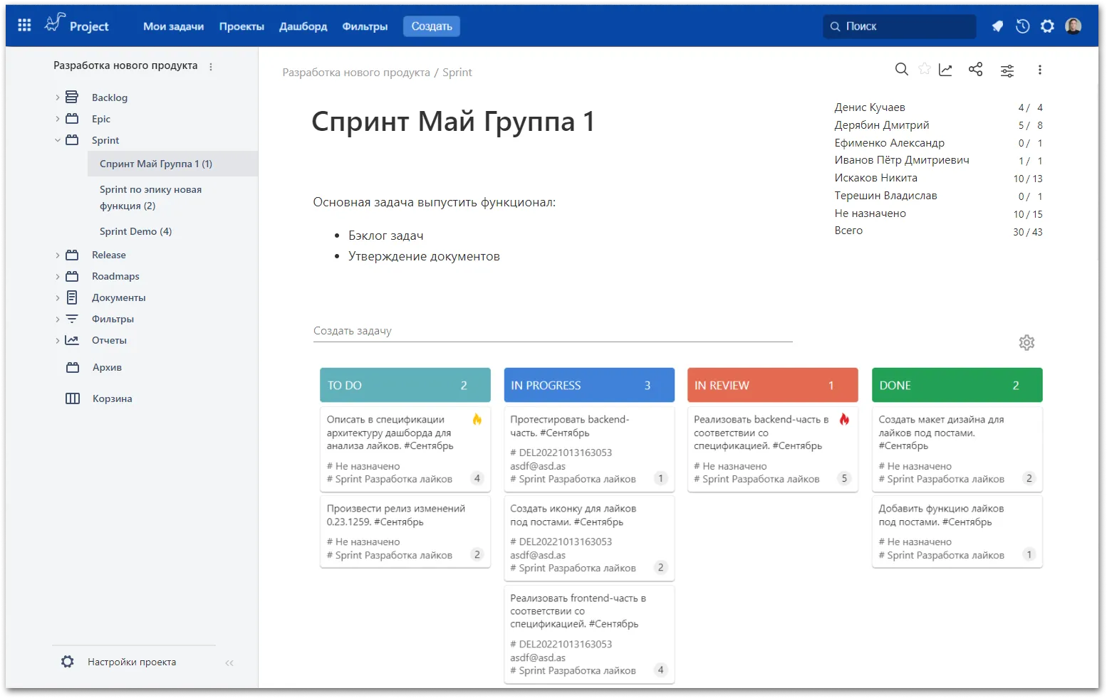Open the Дашборд menu item
Viewport: 1107px width, 698px height.
click(303, 26)
